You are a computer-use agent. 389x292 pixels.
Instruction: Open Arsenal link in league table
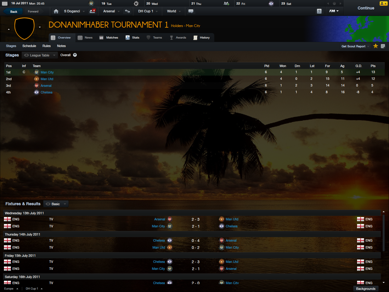(46, 86)
